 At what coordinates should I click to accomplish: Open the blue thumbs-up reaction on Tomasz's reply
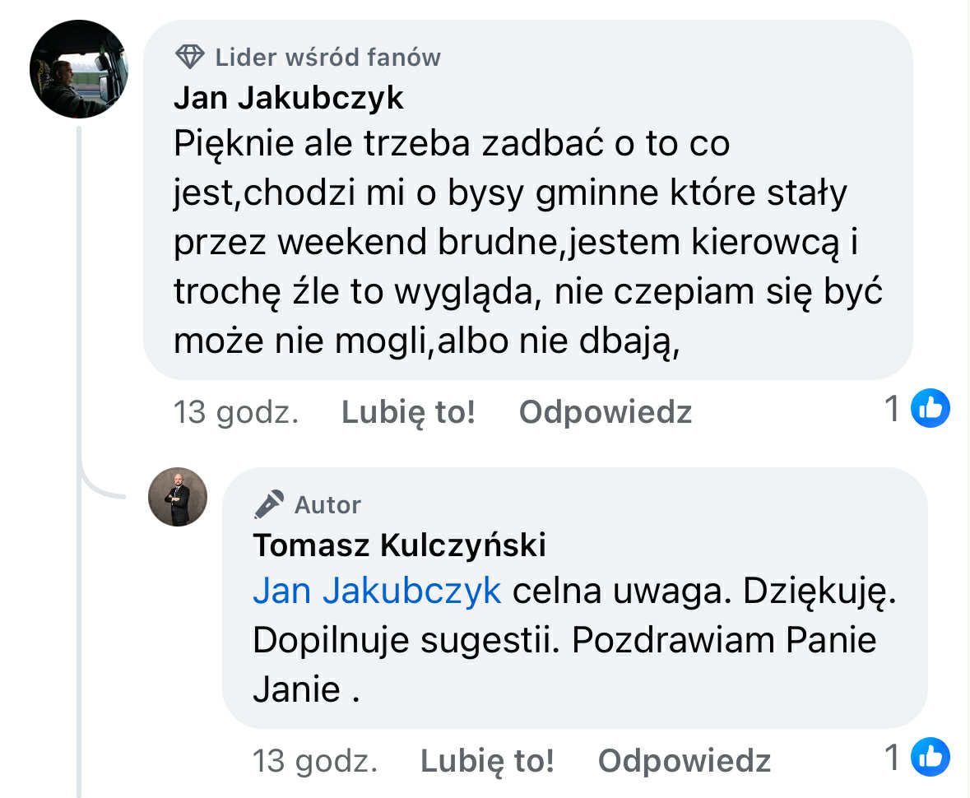(931, 758)
